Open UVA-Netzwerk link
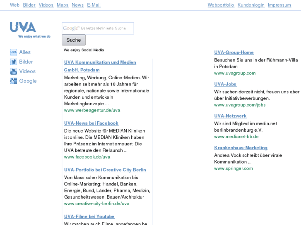The height and width of the screenshot is (225, 301). tap(230, 116)
